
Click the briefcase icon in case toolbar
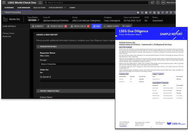[x=146, y=12]
